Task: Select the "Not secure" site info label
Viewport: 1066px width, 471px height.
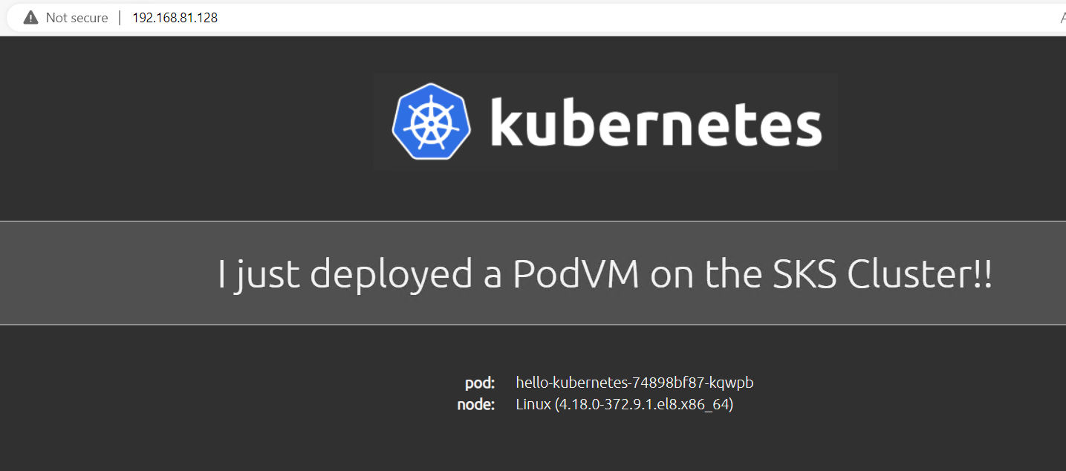Action: coord(77,18)
